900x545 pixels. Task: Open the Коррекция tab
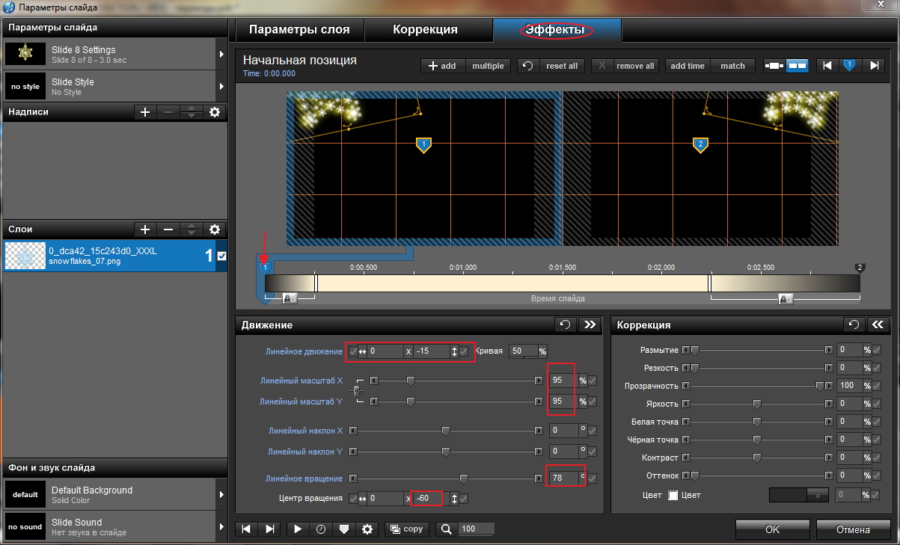[425, 30]
